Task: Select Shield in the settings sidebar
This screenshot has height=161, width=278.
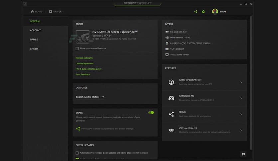Action: point(34,49)
